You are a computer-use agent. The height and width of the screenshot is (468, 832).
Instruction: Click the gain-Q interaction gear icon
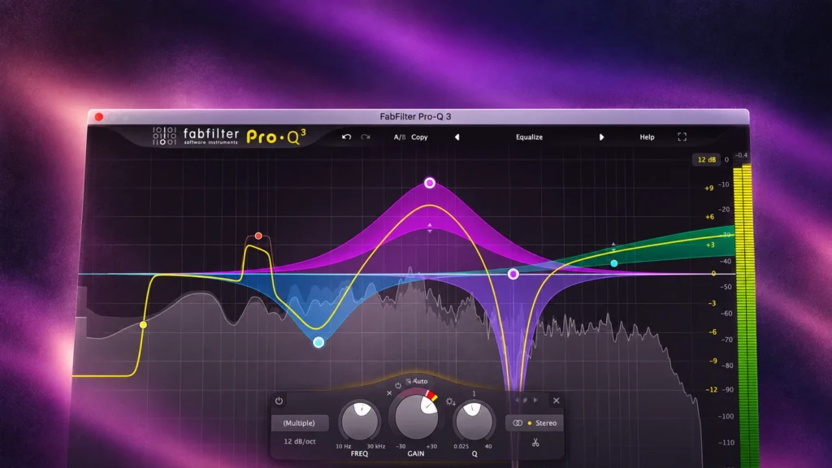tap(450, 401)
